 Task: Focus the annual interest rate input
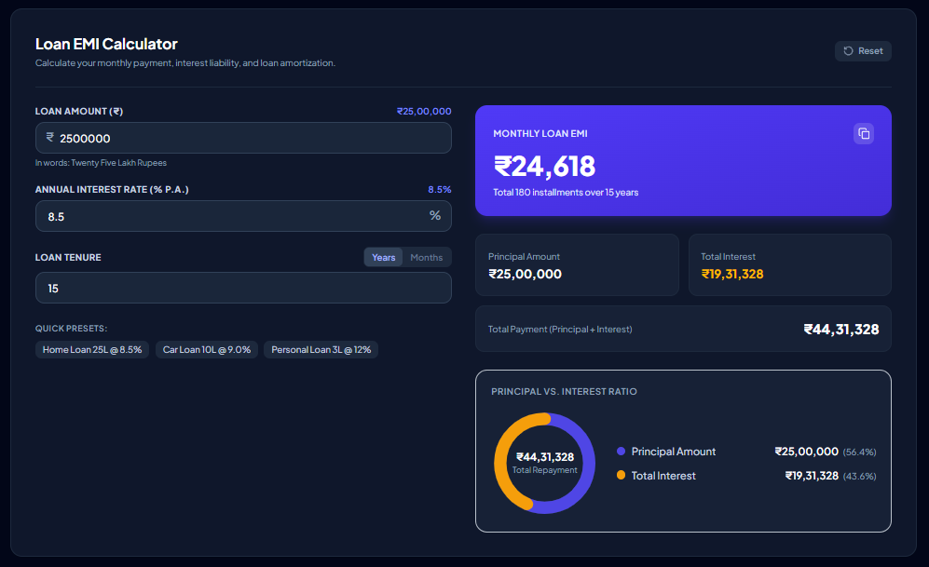click(x=243, y=216)
